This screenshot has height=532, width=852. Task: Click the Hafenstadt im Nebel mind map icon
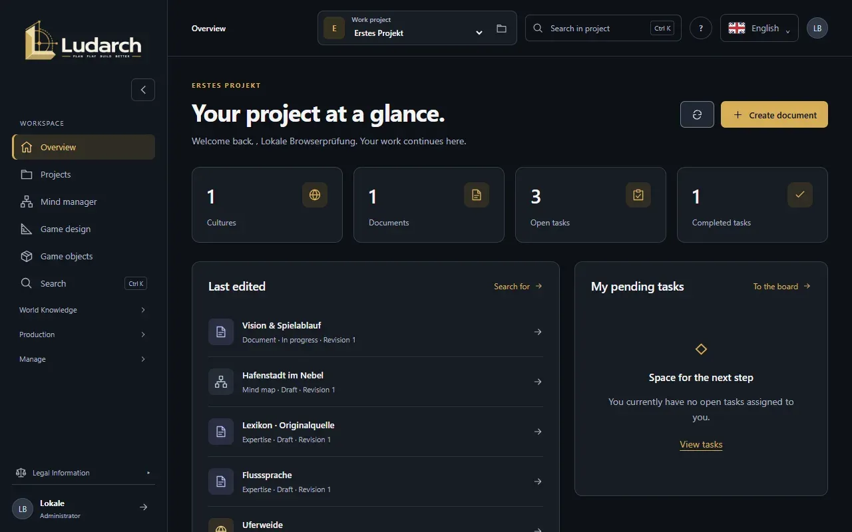[221, 382]
